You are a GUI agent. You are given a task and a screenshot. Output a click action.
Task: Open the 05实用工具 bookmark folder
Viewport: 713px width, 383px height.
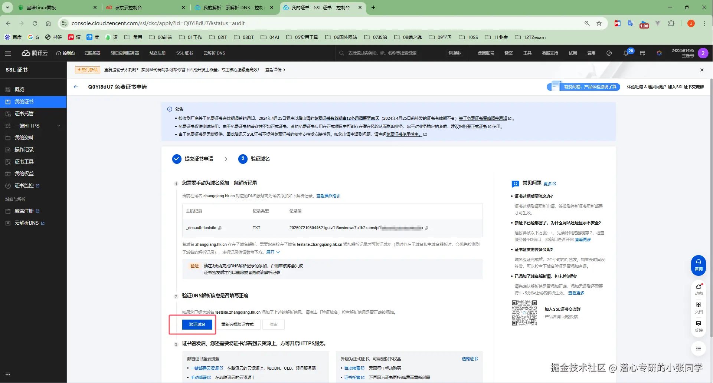click(x=302, y=37)
